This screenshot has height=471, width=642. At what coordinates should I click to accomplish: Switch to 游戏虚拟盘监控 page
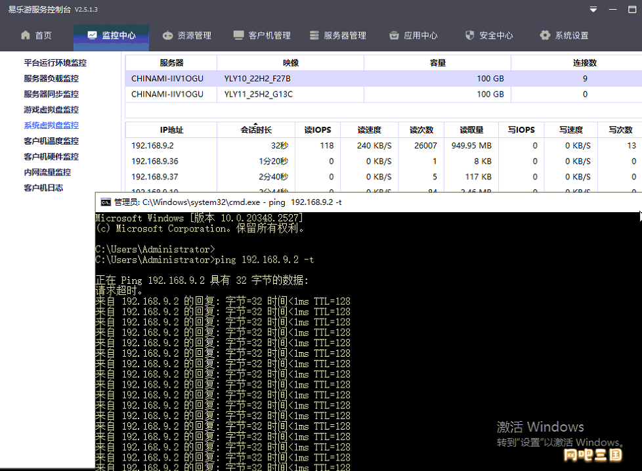click(51, 110)
